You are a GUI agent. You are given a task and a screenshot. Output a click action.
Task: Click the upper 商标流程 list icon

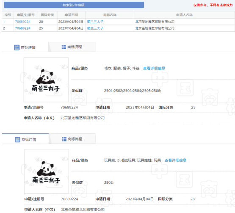click(64, 47)
